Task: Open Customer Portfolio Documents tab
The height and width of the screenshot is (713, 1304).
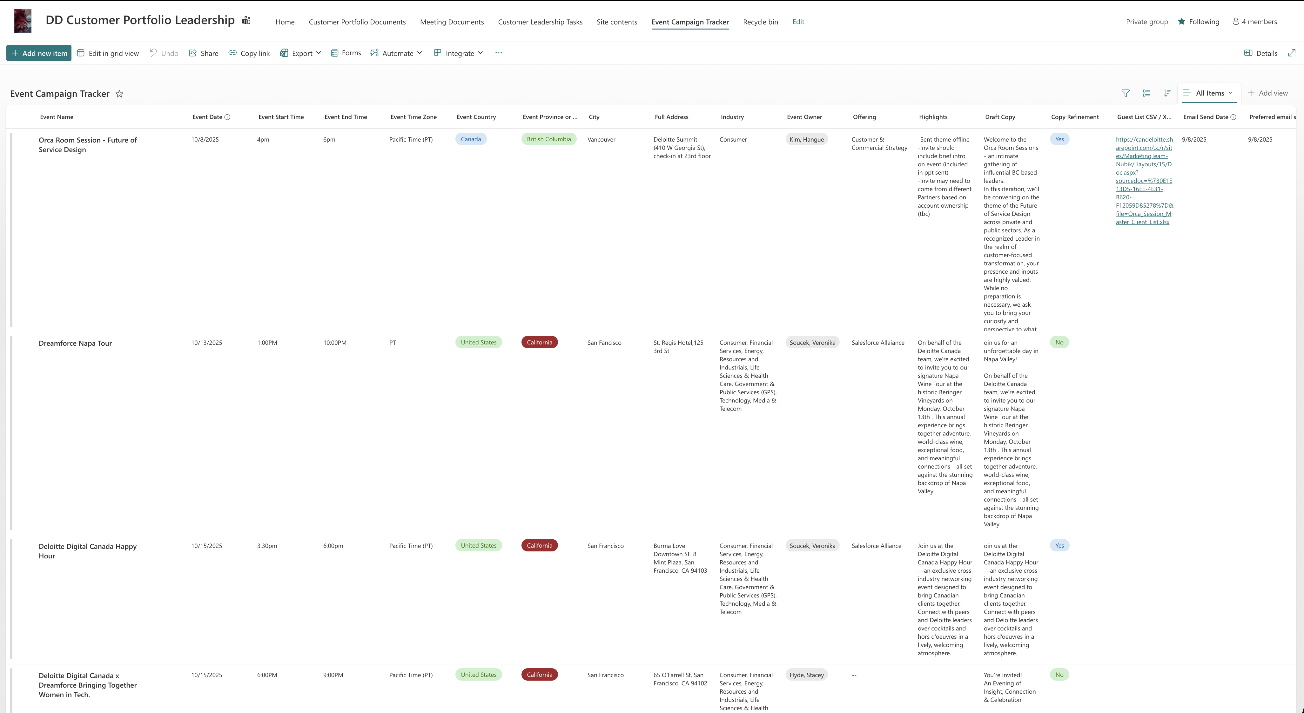Action: (x=357, y=22)
